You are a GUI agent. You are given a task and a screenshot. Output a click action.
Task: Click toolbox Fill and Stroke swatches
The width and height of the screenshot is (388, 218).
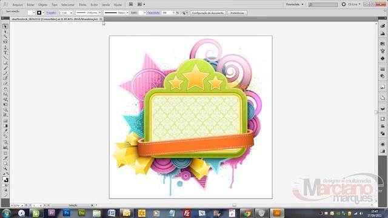pos(5,179)
